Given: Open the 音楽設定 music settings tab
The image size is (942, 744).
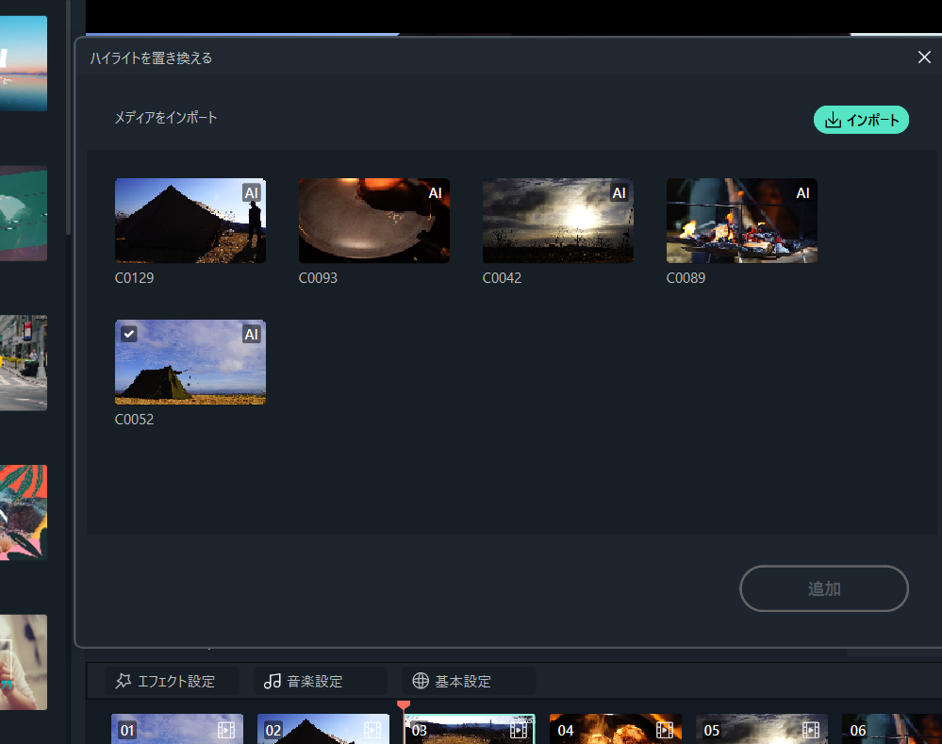Looking at the screenshot, I should point(321,681).
